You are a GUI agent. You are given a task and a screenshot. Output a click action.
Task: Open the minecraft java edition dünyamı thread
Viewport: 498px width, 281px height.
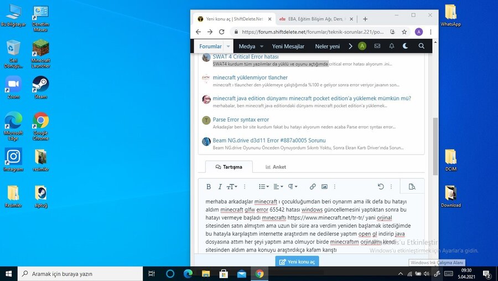point(312,98)
